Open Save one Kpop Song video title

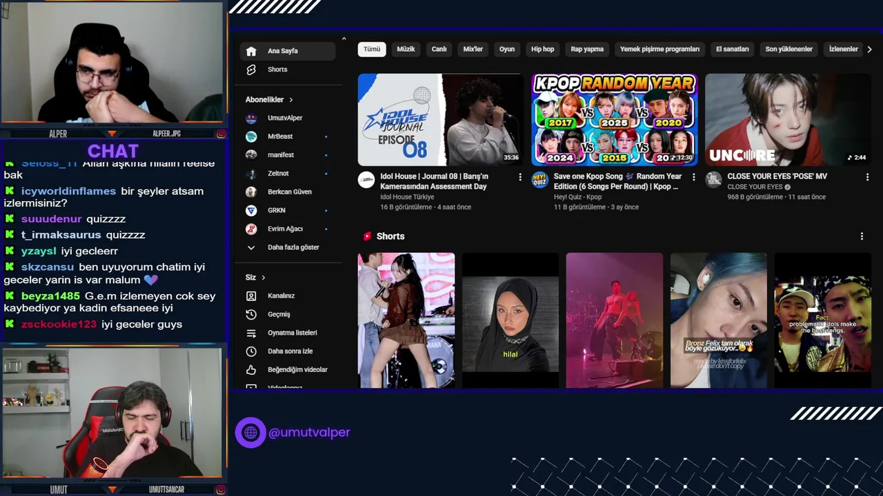tap(618, 181)
